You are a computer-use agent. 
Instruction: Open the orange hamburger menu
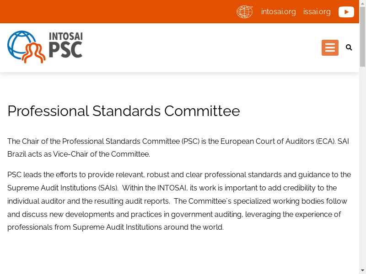point(330,47)
